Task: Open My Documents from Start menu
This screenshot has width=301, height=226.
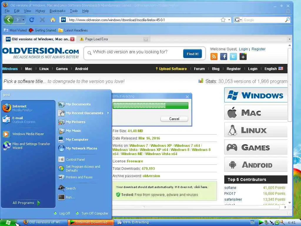Action: click(x=84, y=104)
